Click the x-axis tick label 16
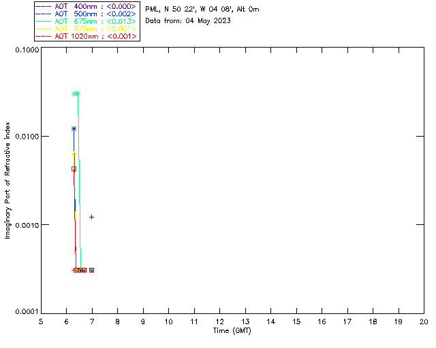The height and width of the screenshot is (348, 436). [322, 321]
